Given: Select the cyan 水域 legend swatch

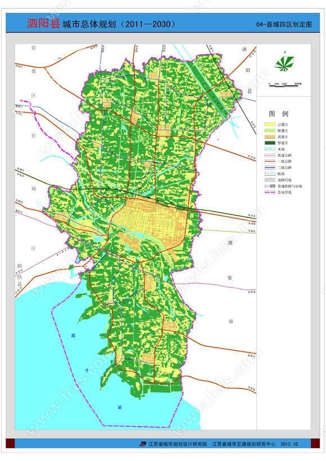Looking at the screenshot, I should [x=270, y=149].
